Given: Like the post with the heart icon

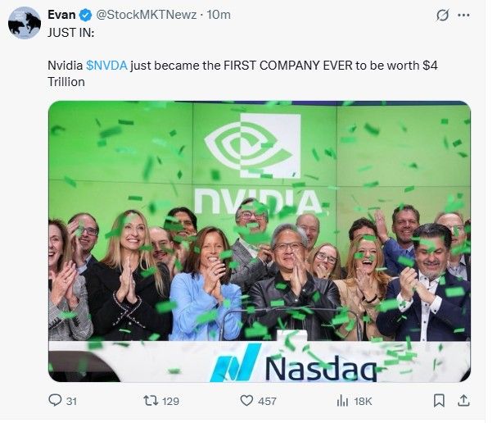Looking at the screenshot, I should (x=246, y=401).
